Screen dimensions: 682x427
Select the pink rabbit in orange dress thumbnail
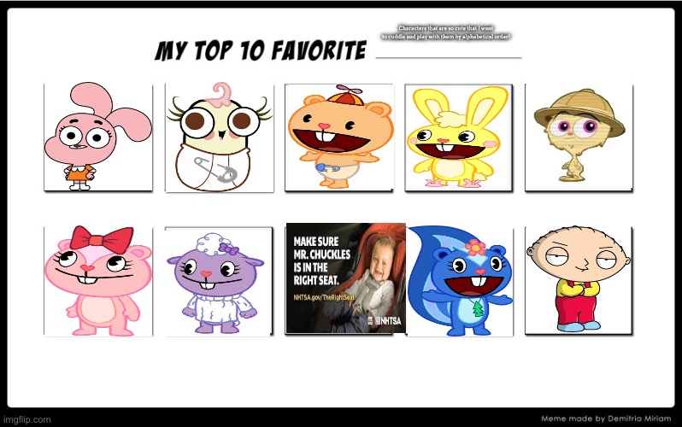point(98,137)
